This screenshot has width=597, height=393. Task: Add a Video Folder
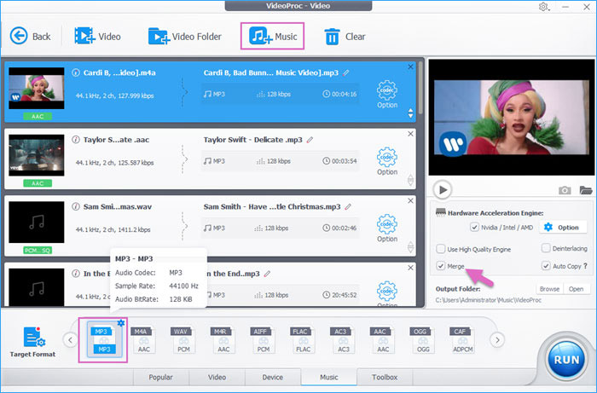coord(185,37)
